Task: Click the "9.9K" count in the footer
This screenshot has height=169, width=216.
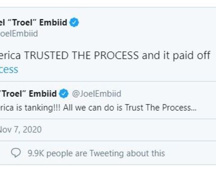Action: (36, 153)
